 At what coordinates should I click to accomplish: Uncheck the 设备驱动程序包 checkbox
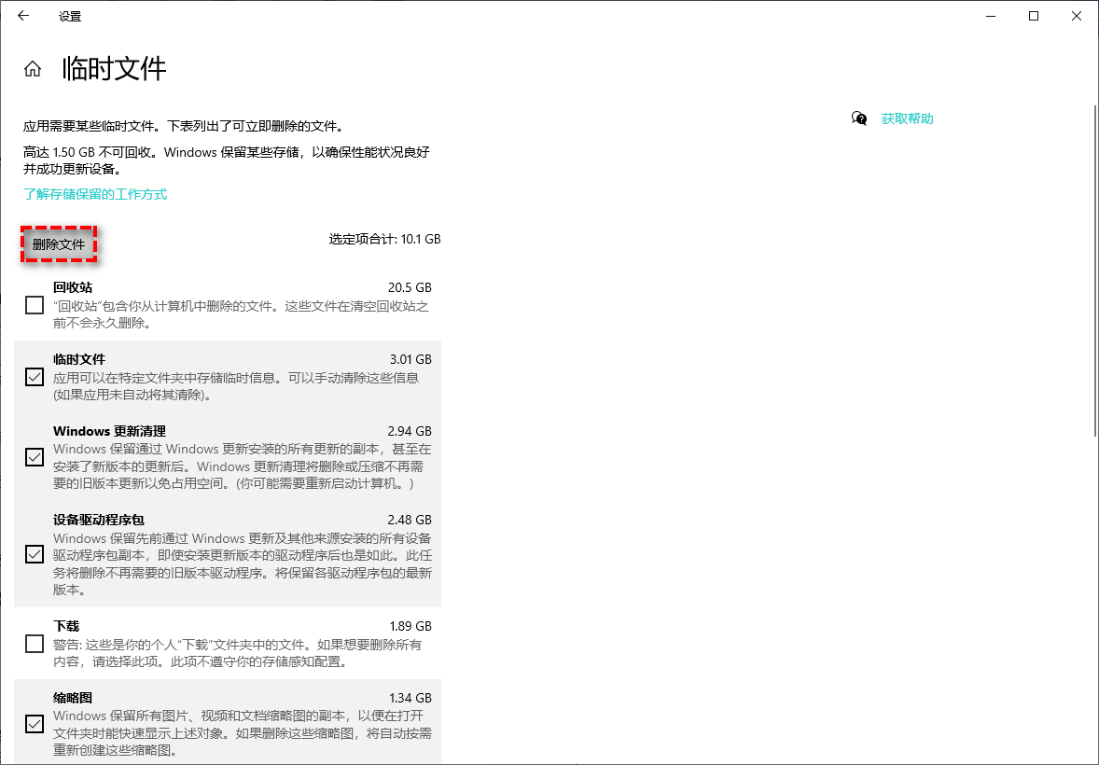click(34, 553)
